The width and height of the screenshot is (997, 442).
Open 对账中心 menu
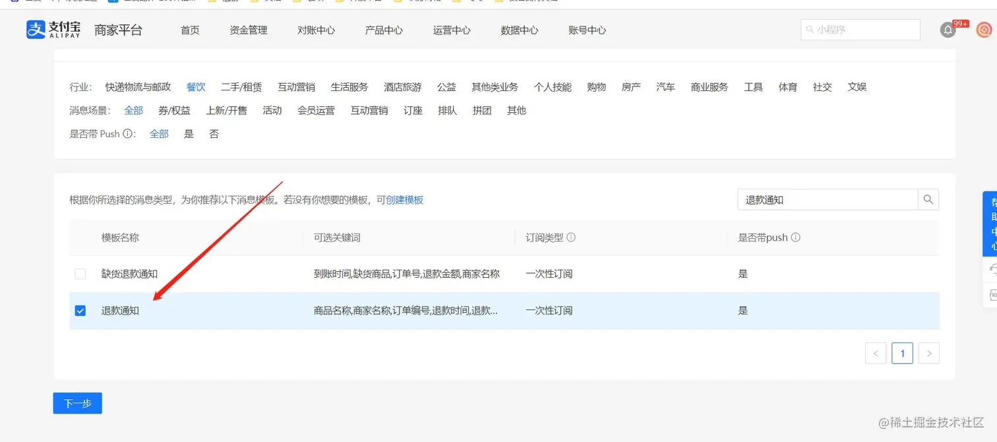point(317,30)
